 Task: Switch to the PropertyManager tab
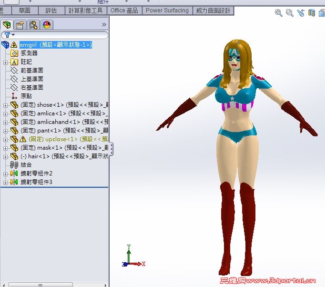[20, 25]
